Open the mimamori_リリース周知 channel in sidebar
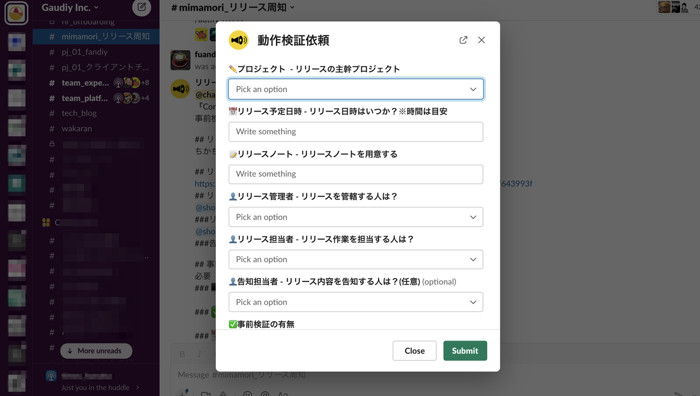This screenshot has height=396, width=700. click(x=96, y=36)
